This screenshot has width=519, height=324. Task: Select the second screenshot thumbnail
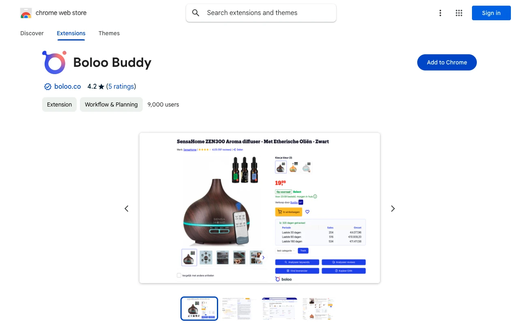coord(238,309)
